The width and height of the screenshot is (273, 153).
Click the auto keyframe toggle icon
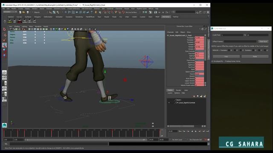point(206,140)
